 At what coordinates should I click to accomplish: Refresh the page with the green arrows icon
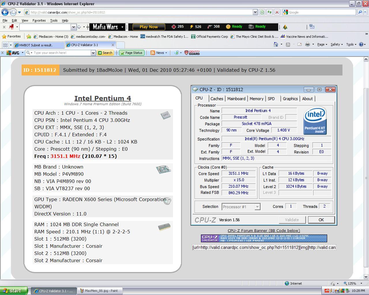tap(270, 12)
